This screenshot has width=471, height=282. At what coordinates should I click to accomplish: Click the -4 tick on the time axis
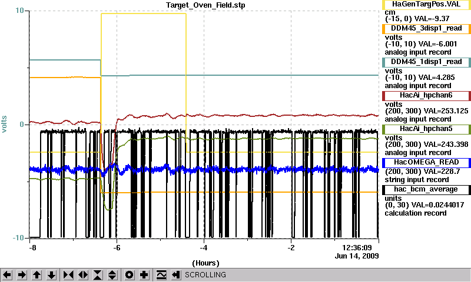pos(204,248)
